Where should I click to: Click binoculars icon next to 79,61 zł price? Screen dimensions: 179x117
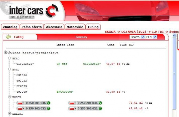tap(150, 103)
